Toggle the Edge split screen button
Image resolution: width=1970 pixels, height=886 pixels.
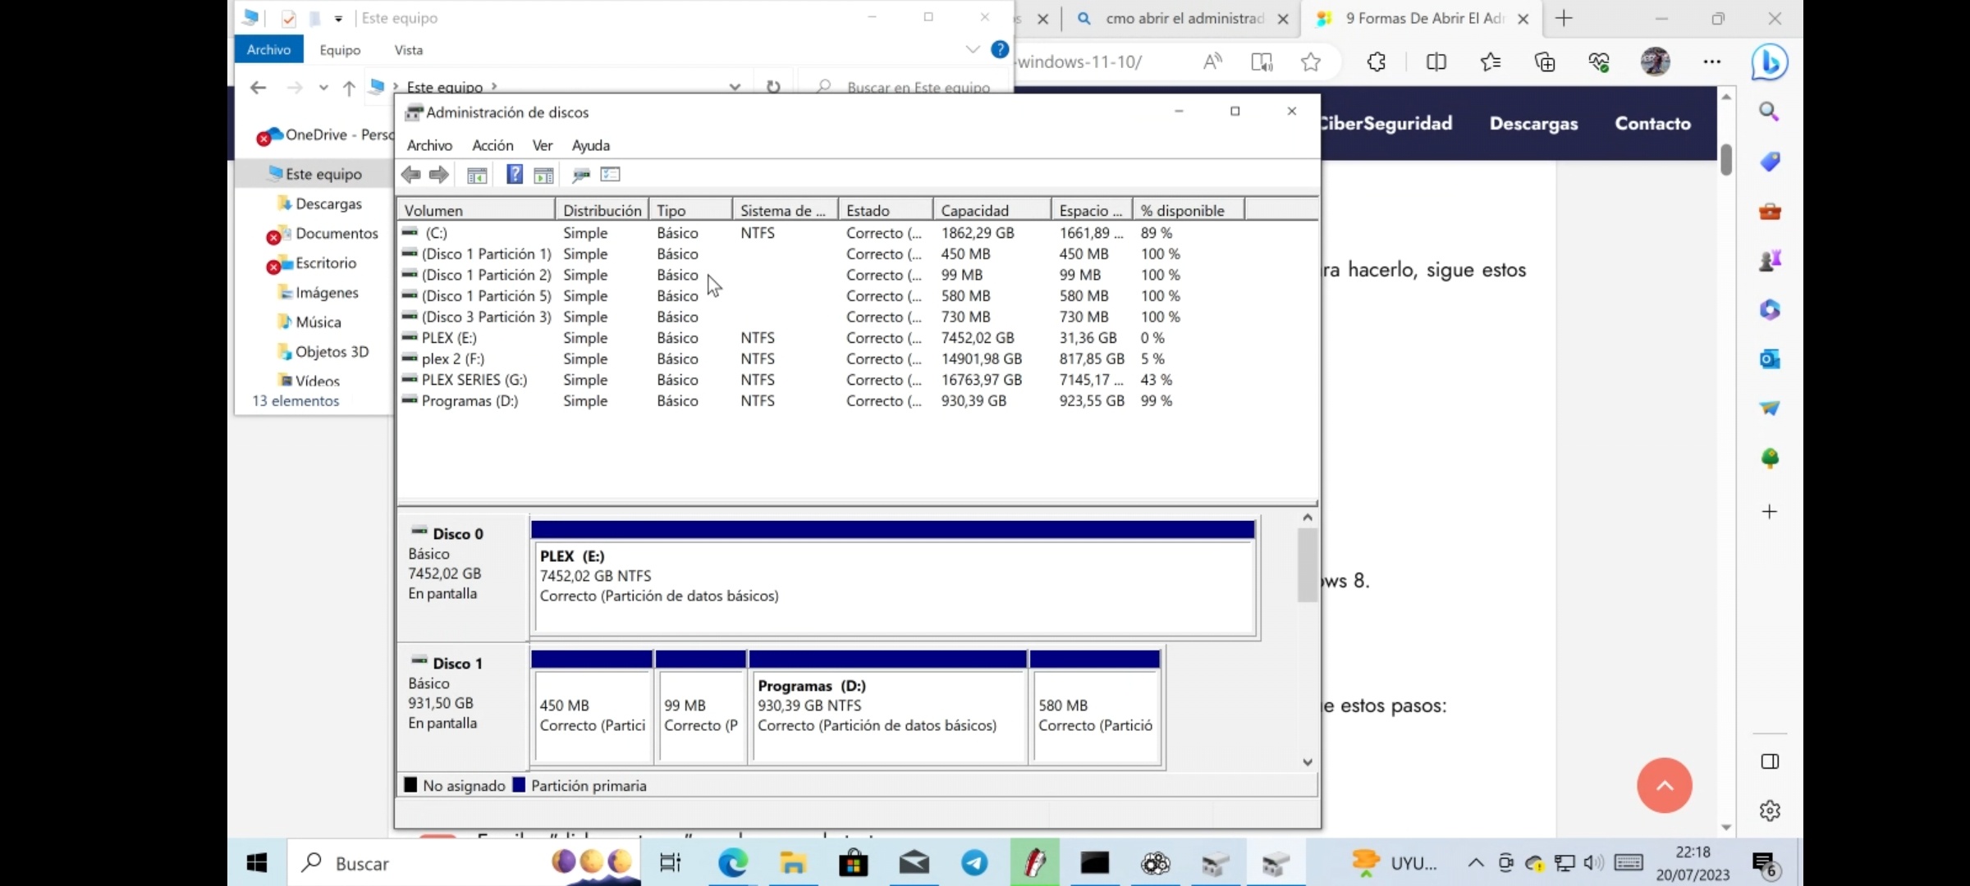pos(1436,62)
